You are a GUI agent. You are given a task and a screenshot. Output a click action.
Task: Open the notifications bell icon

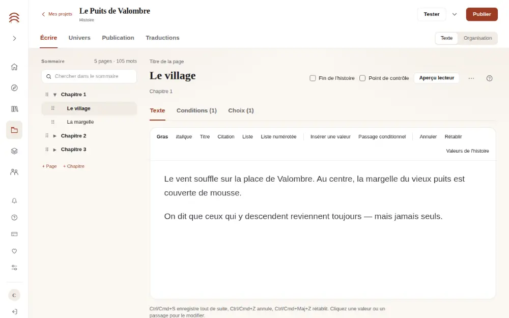14,201
